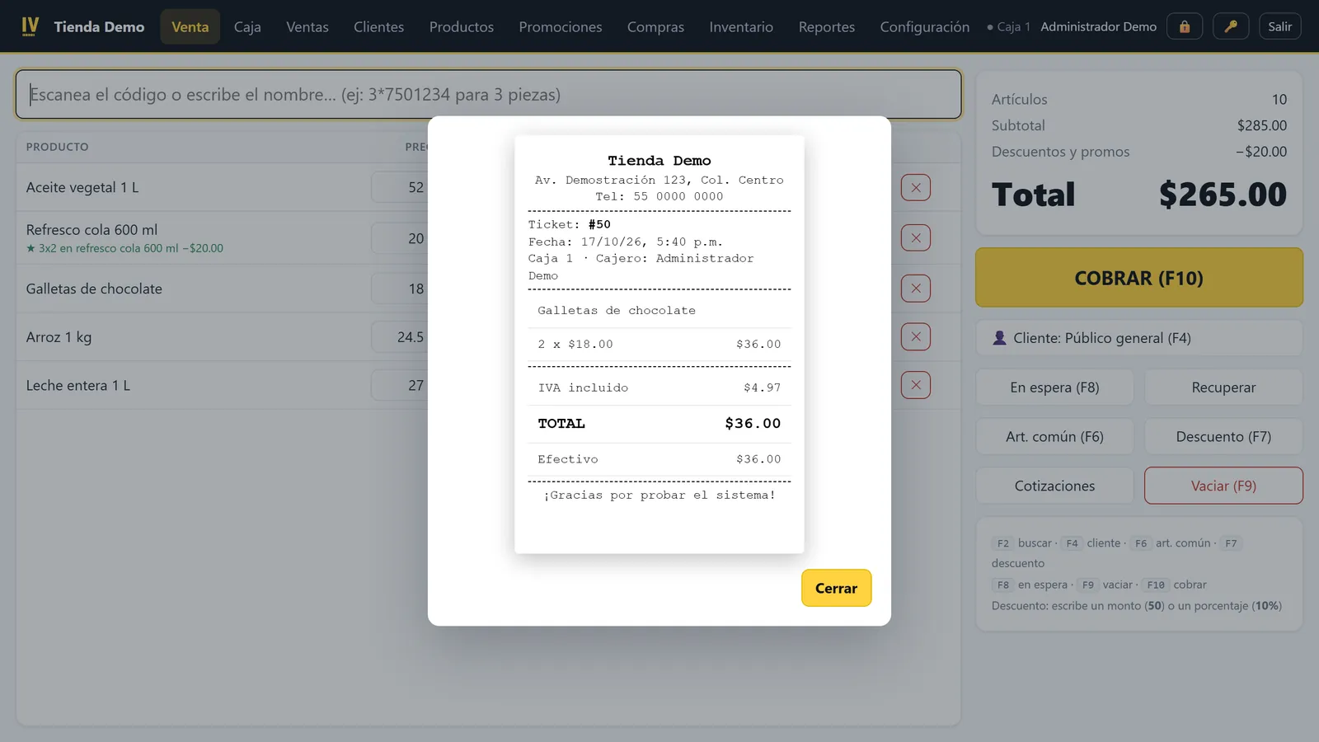1319x742 pixels.
Task: Click the Arroz 1 kg price field
Action: click(x=400, y=336)
